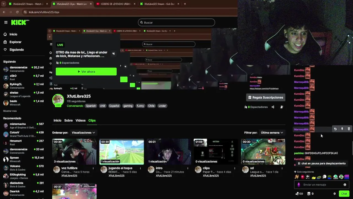Open options menu for 'xd' clip

tap(282, 168)
